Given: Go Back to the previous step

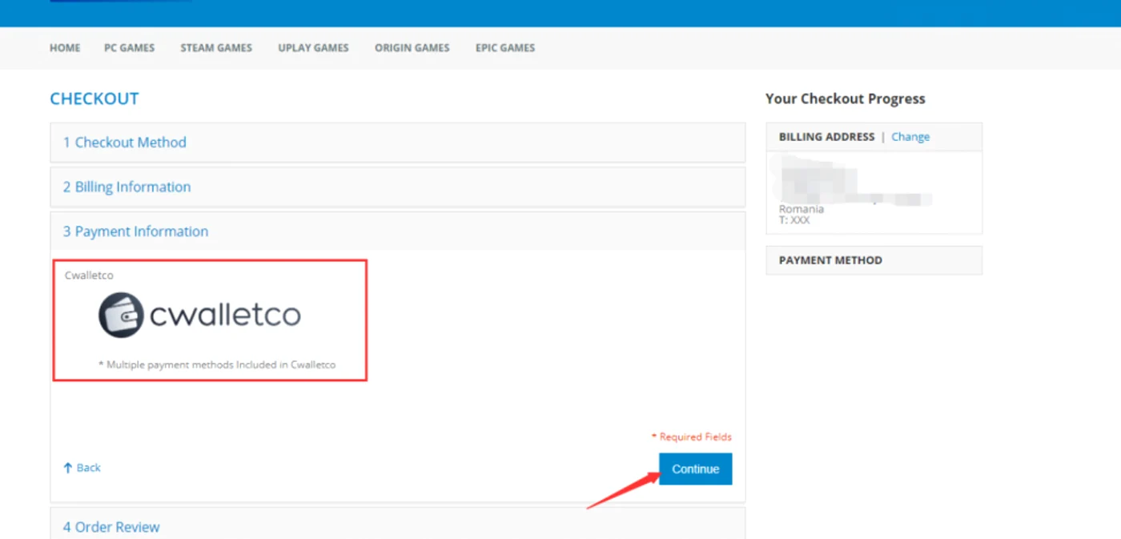Looking at the screenshot, I should [82, 468].
